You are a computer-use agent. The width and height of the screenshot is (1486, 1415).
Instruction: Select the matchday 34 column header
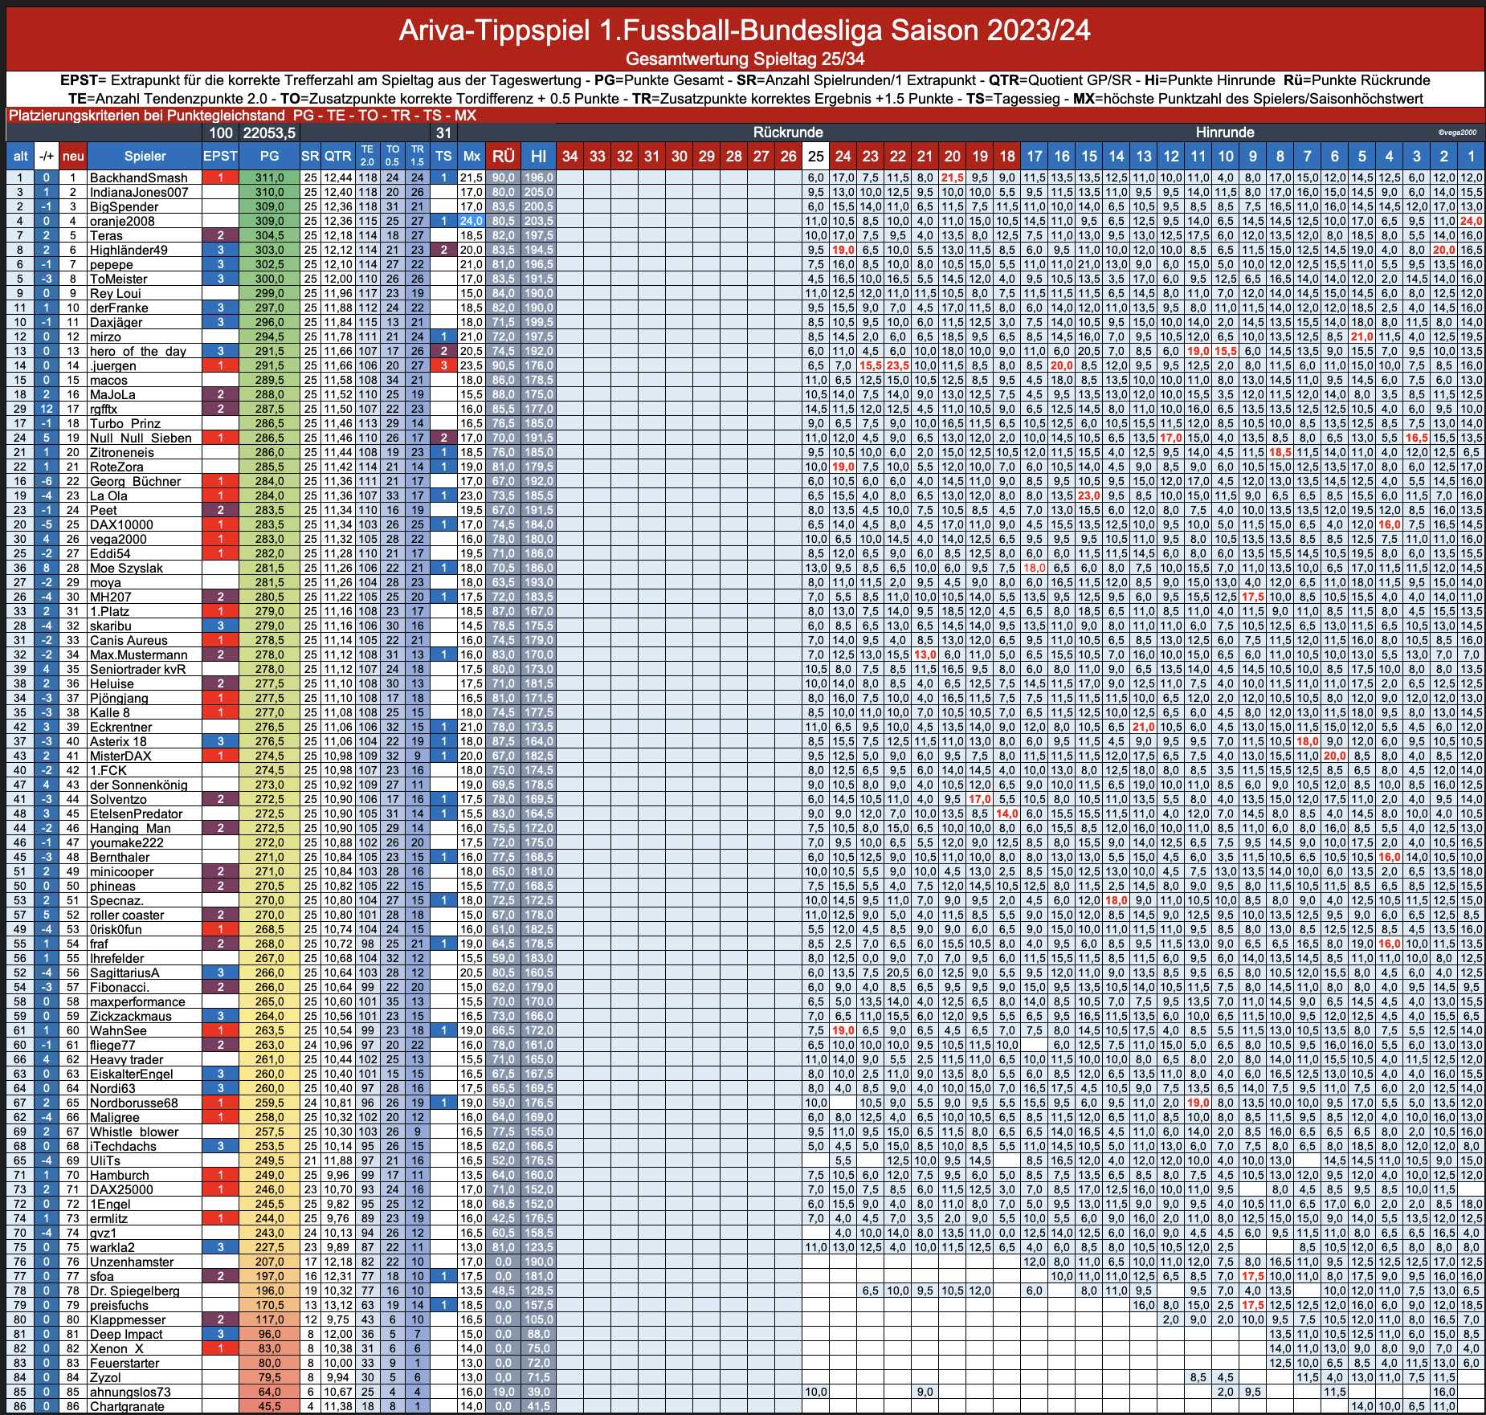570,157
